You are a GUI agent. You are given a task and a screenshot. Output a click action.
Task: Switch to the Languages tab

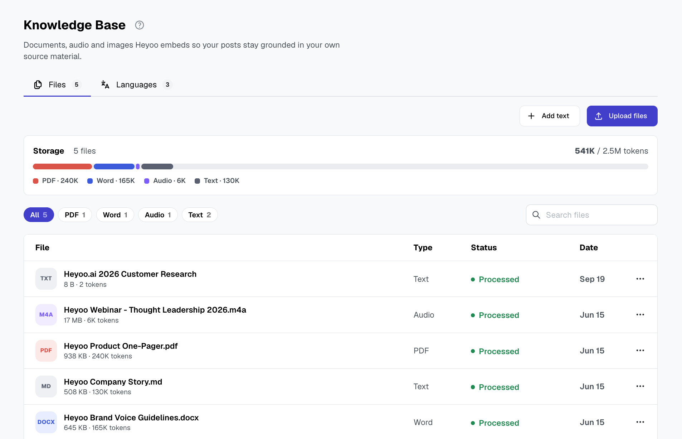tap(136, 85)
